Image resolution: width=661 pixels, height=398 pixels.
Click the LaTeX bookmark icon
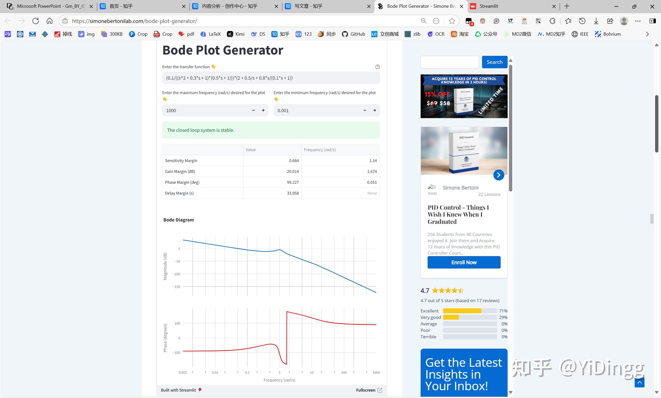pos(204,34)
